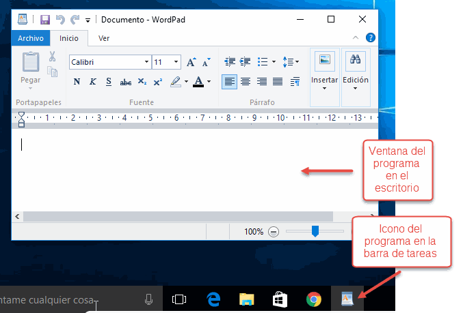The image size is (463, 313).
Task: Open the Edición binoculars icon
Action: pos(355,60)
